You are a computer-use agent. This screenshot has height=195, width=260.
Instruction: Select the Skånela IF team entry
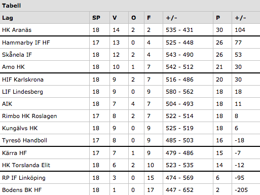coord(17,55)
